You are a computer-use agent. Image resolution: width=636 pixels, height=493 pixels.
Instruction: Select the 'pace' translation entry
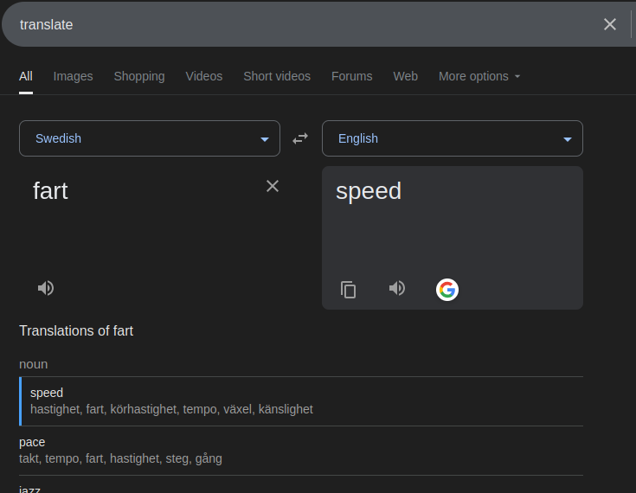[x=301, y=451]
